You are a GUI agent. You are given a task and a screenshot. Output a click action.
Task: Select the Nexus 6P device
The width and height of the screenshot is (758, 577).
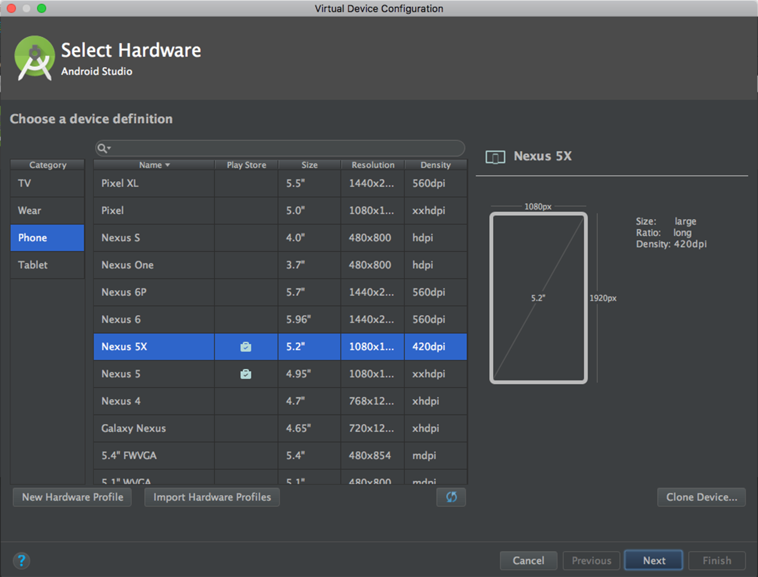click(124, 292)
